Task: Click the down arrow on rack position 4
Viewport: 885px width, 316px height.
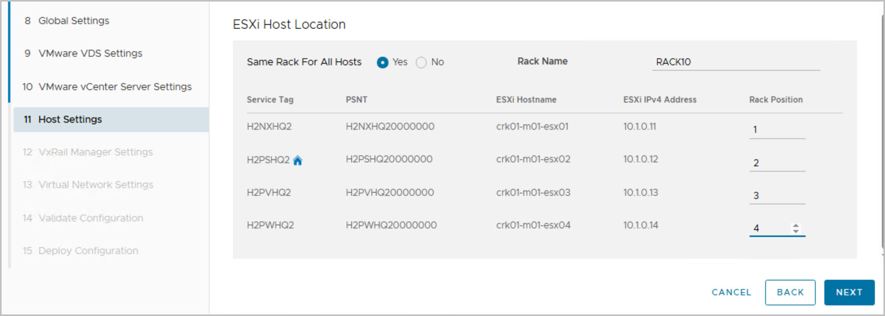Action: click(796, 231)
